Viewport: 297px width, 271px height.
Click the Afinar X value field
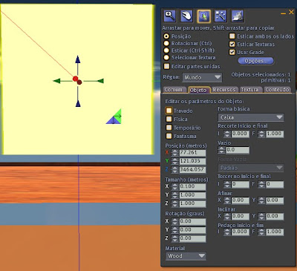240,200
